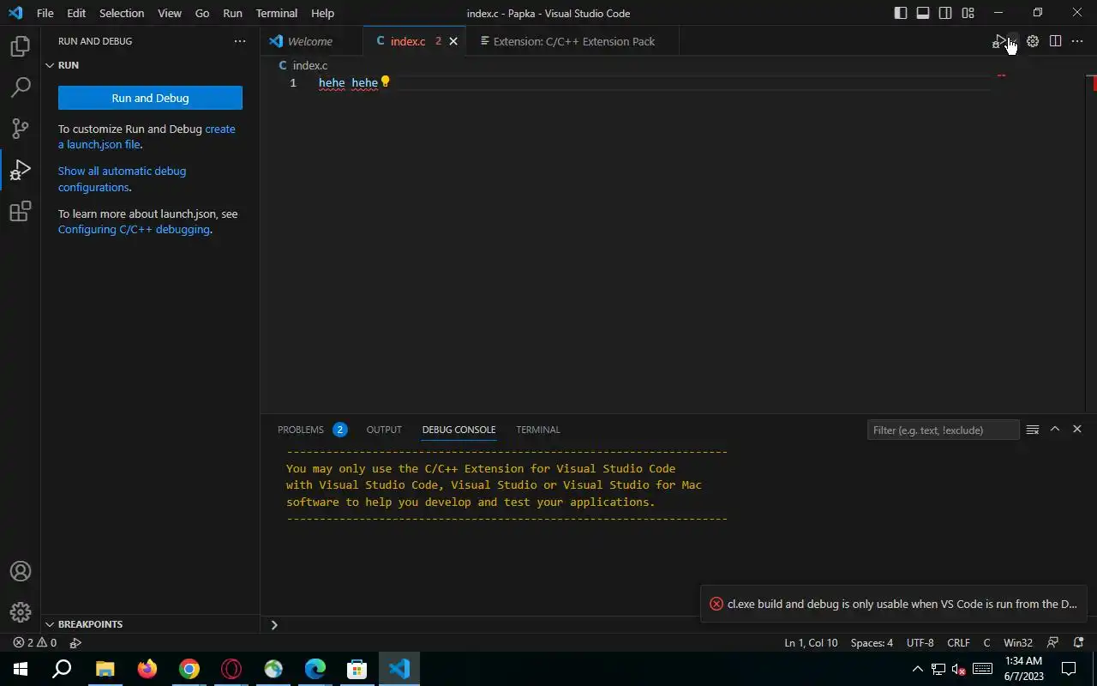This screenshot has height=686, width=1097.
Task: Select the DEBUG CONSOLE panel tab
Action: point(459,430)
